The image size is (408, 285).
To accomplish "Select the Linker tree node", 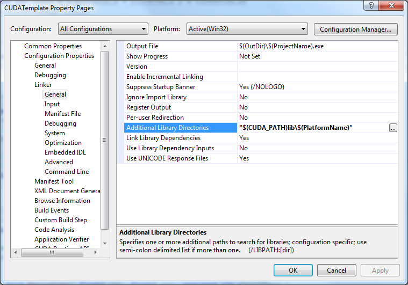I will point(43,85).
